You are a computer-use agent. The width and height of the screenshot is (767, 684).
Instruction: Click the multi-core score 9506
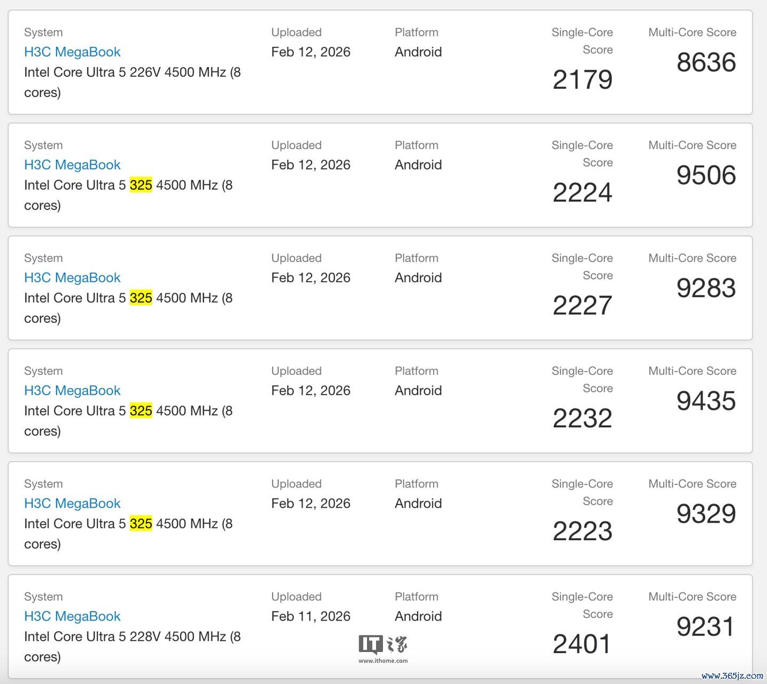[706, 175]
